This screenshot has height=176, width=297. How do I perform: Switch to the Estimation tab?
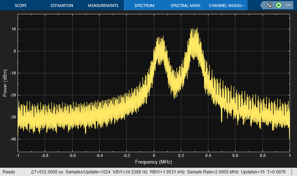62,5
